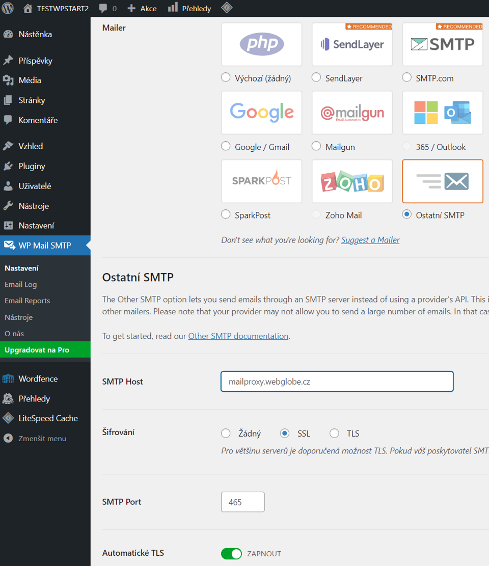Open Stránky in the sidebar
Screen dimensions: 489x566
pyautogui.click(x=45, y=100)
